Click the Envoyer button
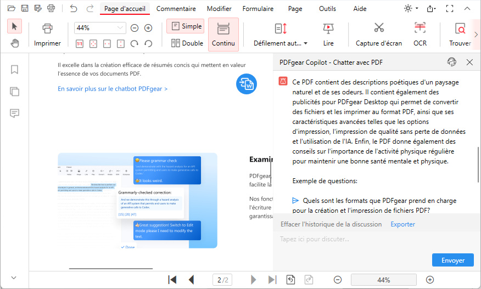This screenshot has height=289, width=481. tap(453, 260)
